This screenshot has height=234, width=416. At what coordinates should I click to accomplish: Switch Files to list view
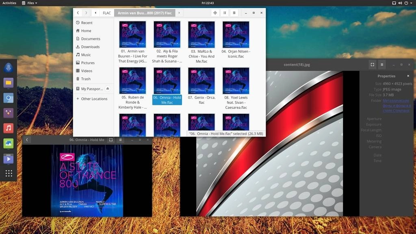224,13
